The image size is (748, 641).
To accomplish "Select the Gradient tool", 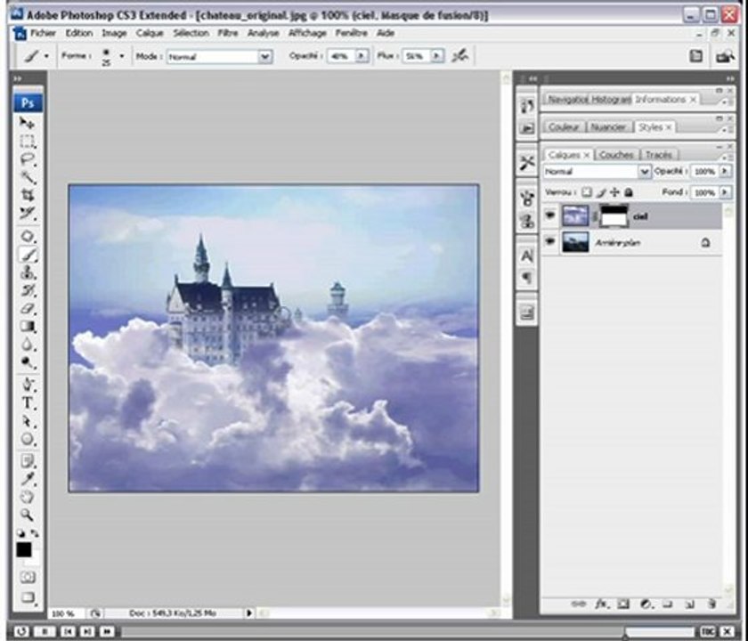I will coord(28,327).
